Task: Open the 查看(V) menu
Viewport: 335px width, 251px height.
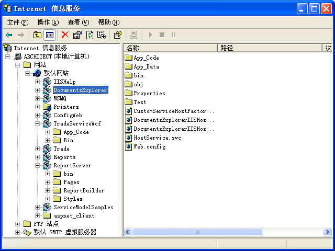Action: [x=78, y=22]
